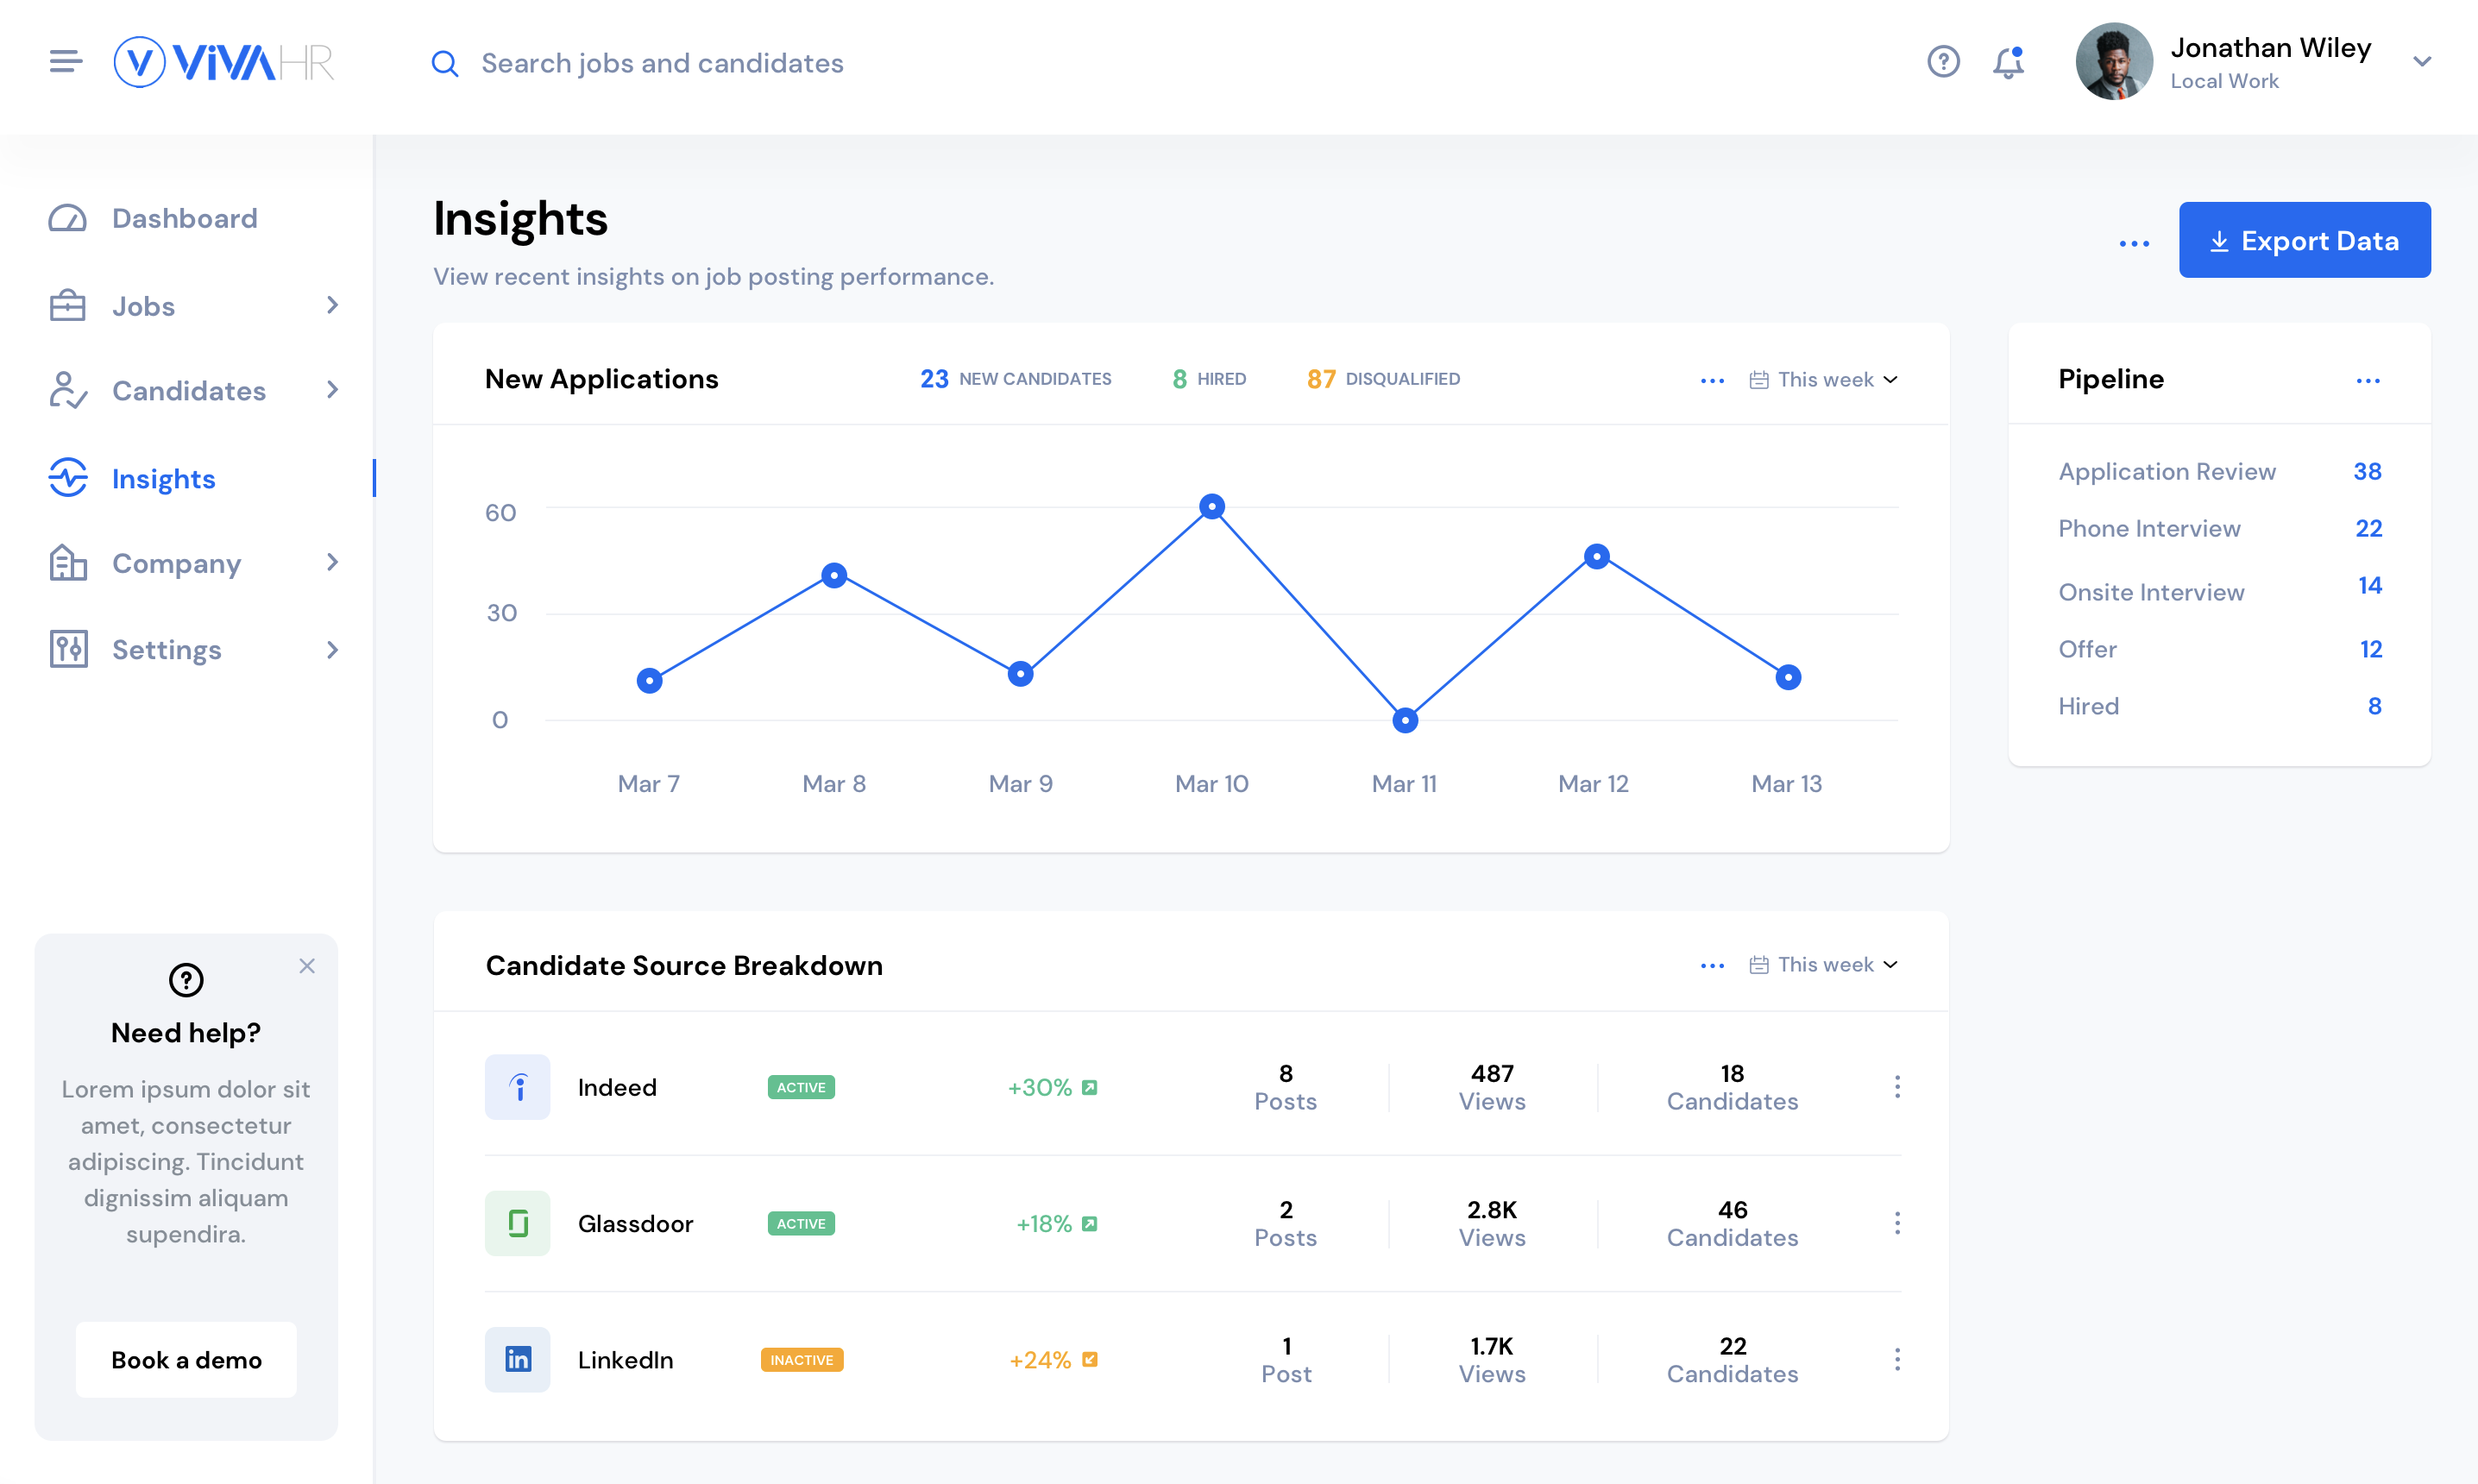Screen dimensions: 2478x1484
Task: Expand the Jobs sidebar submenu
Action: (x=333, y=305)
